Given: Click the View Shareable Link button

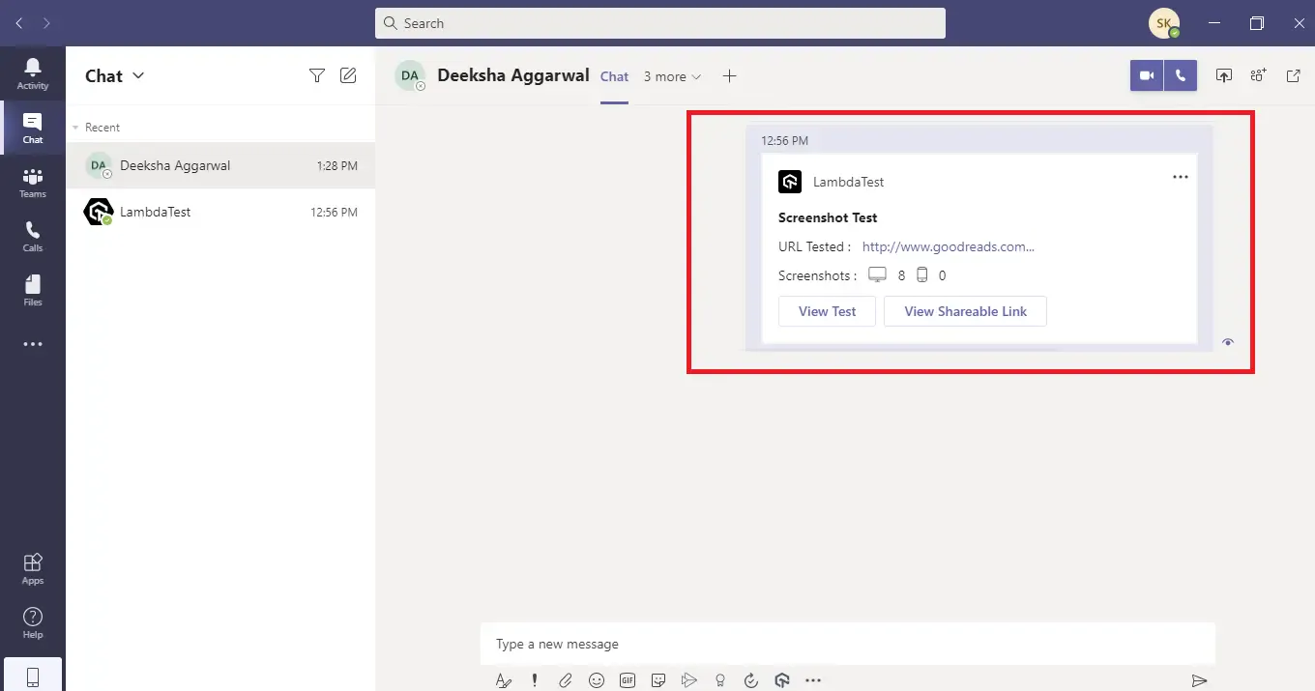Looking at the screenshot, I should point(965,311).
